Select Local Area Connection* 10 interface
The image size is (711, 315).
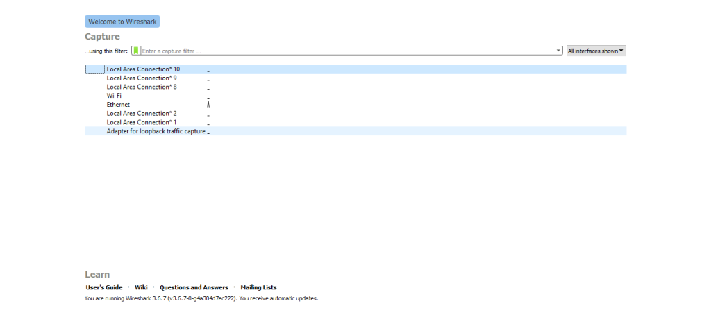click(x=143, y=69)
